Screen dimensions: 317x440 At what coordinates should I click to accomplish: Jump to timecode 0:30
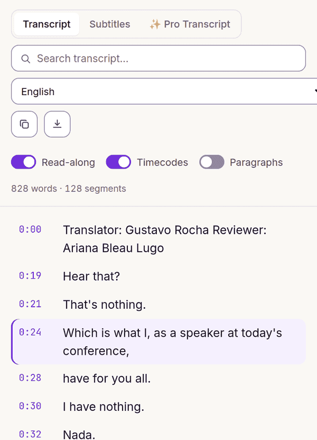click(x=30, y=406)
